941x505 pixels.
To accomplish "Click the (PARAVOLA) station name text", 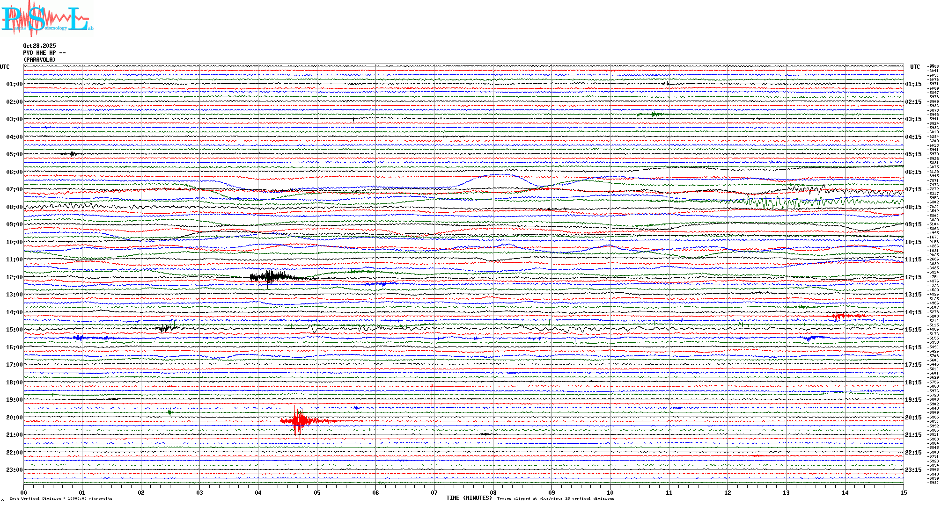I will pyautogui.click(x=39, y=60).
